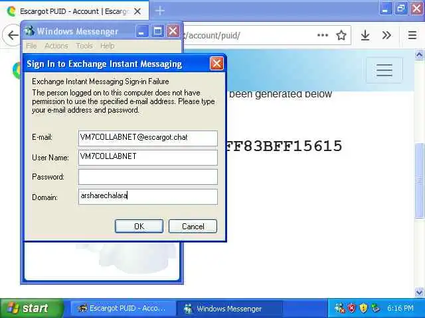Maximize the Windows Messenger window
425x318 pixels.
(x=157, y=31)
